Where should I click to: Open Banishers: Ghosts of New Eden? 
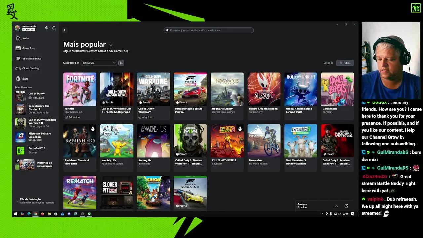click(x=80, y=147)
